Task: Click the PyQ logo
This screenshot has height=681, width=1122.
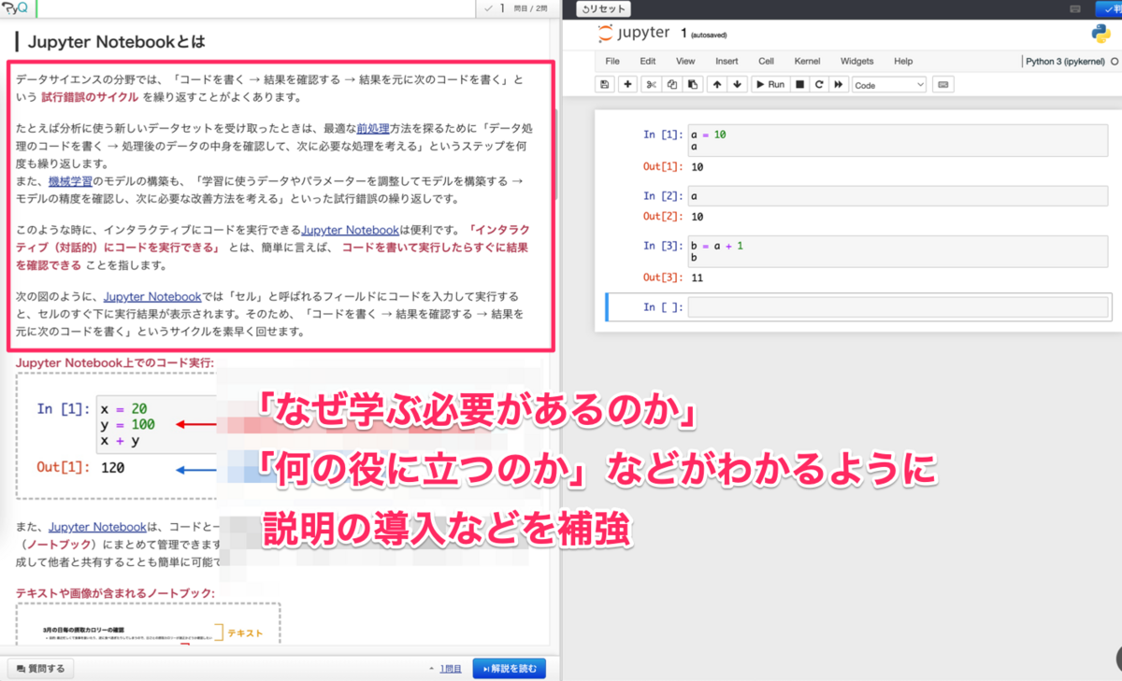Action: (16, 8)
